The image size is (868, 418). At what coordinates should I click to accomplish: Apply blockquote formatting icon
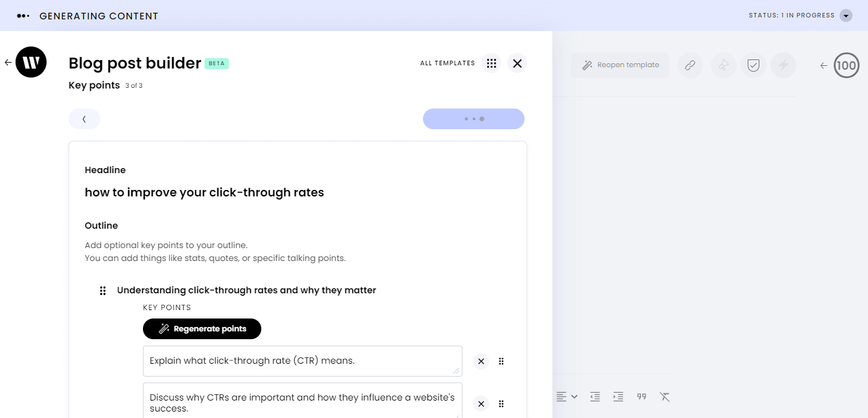point(641,396)
